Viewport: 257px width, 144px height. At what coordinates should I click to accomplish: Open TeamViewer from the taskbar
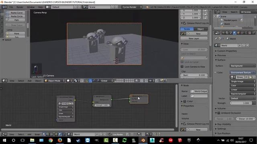coord(88,140)
